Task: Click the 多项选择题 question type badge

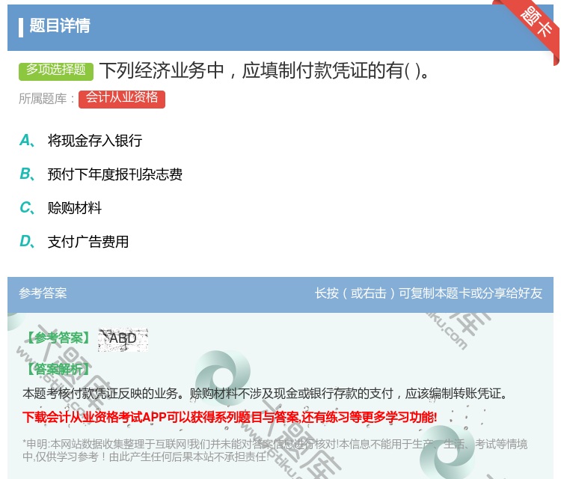Action: (x=56, y=71)
